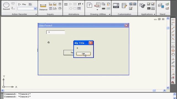This screenshot has width=177, height=99.
Task: Select the Center object snap circle icon
Action: tap(173, 47)
